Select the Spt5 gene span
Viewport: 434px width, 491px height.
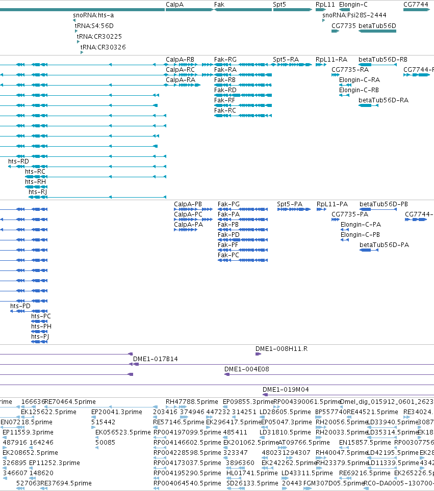pos(293,10)
